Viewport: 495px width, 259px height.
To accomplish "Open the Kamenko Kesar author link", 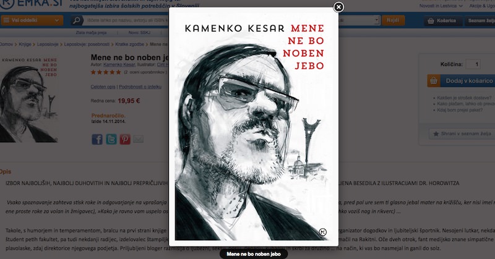I will 119,64.
